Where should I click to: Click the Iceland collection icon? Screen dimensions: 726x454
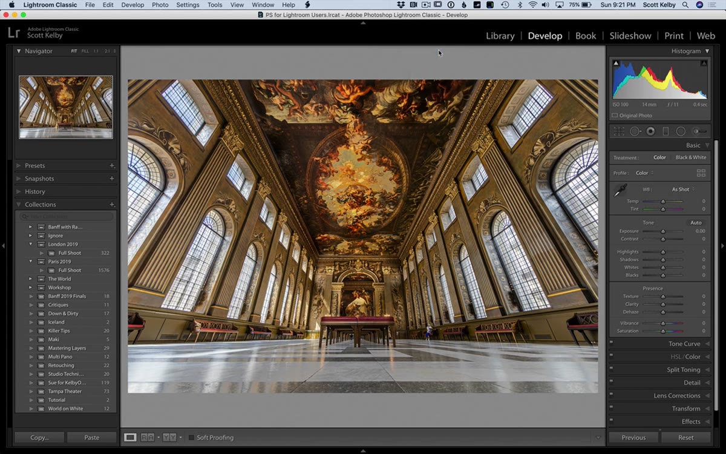point(41,322)
